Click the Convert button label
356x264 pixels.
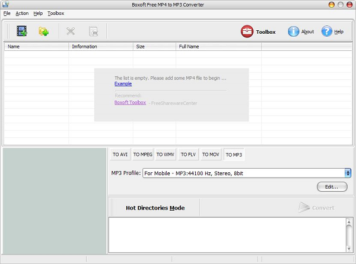tap(323, 208)
